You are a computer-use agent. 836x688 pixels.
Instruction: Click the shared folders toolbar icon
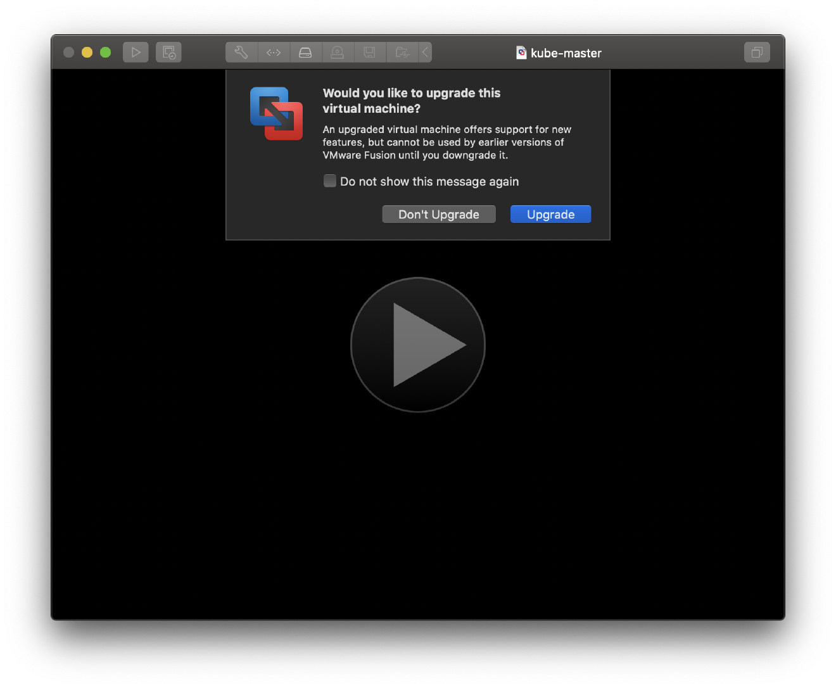pyautogui.click(x=402, y=52)
